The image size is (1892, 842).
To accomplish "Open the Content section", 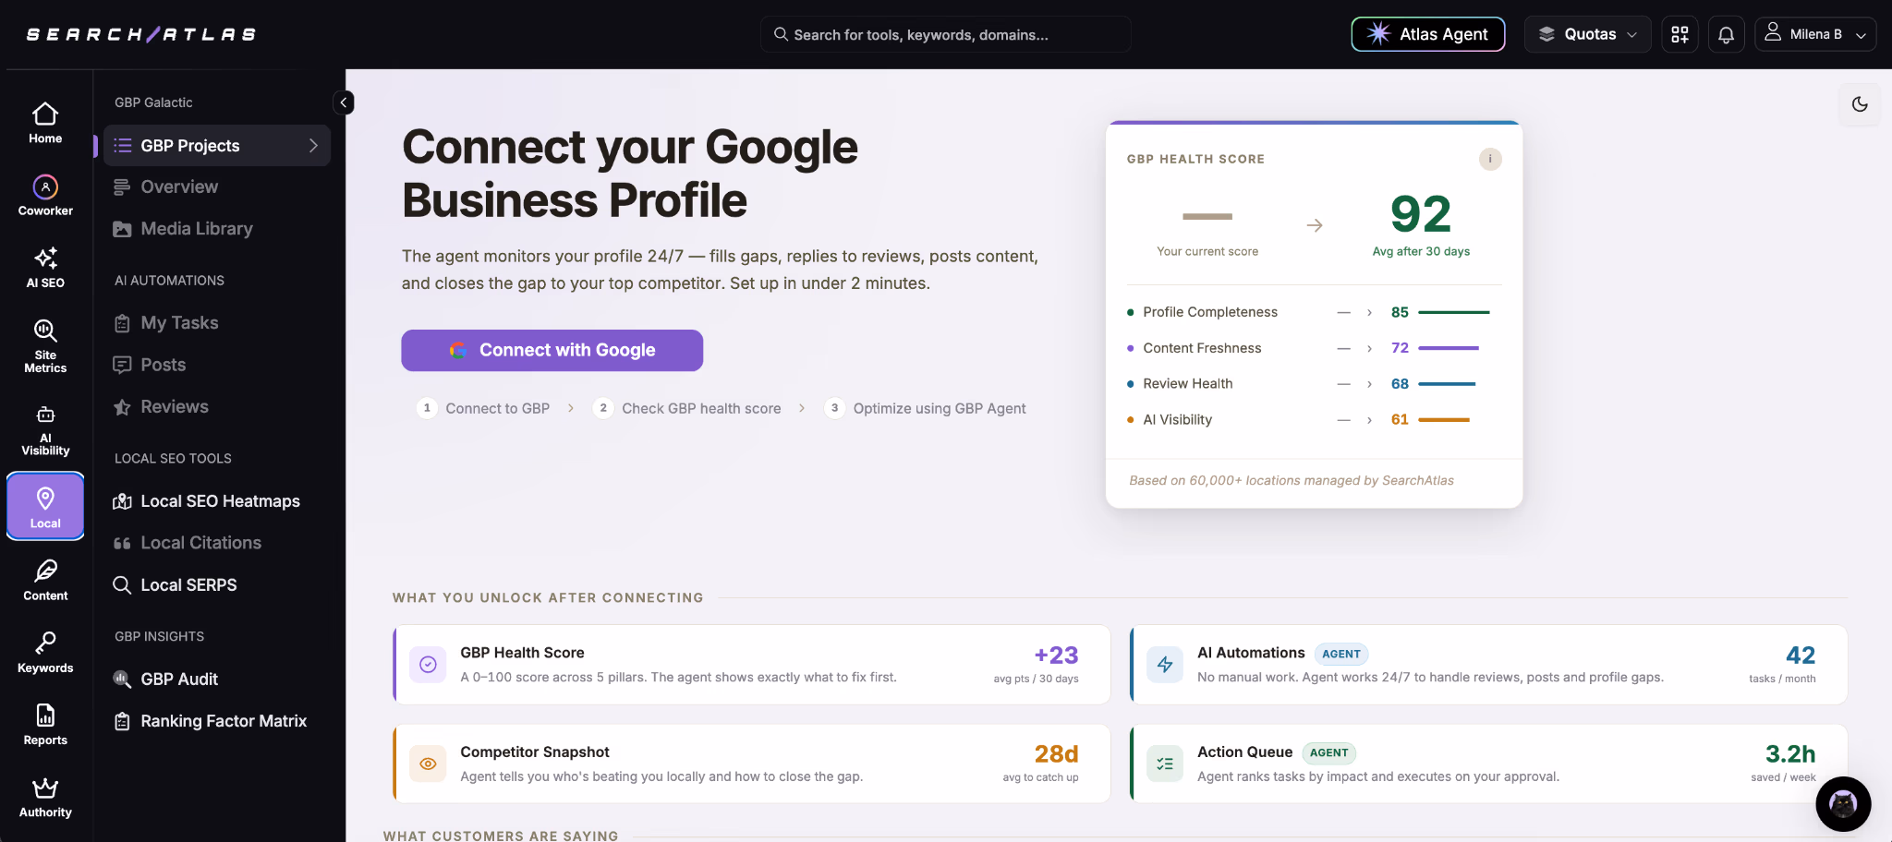I will pyautogui.click(x=45, y=580).
